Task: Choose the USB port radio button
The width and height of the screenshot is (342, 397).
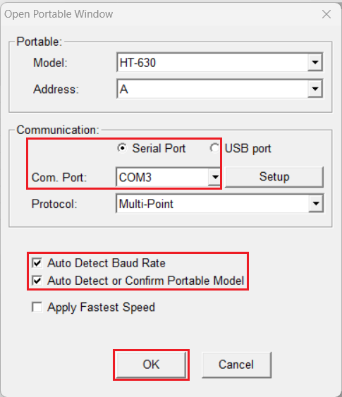Action: point(214,148)
